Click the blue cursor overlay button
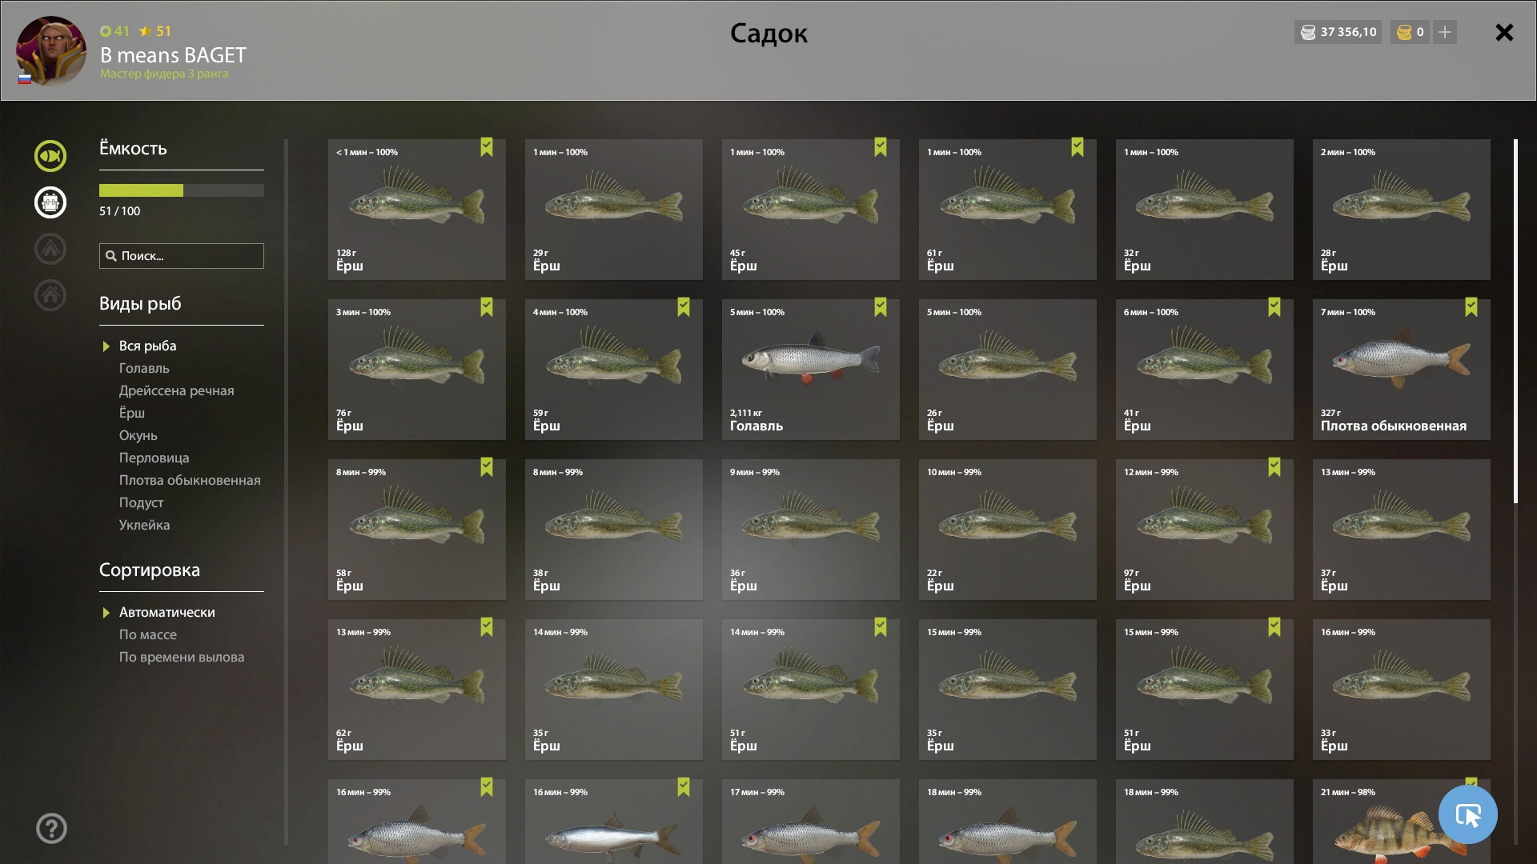 click(x=1467, y=814)
